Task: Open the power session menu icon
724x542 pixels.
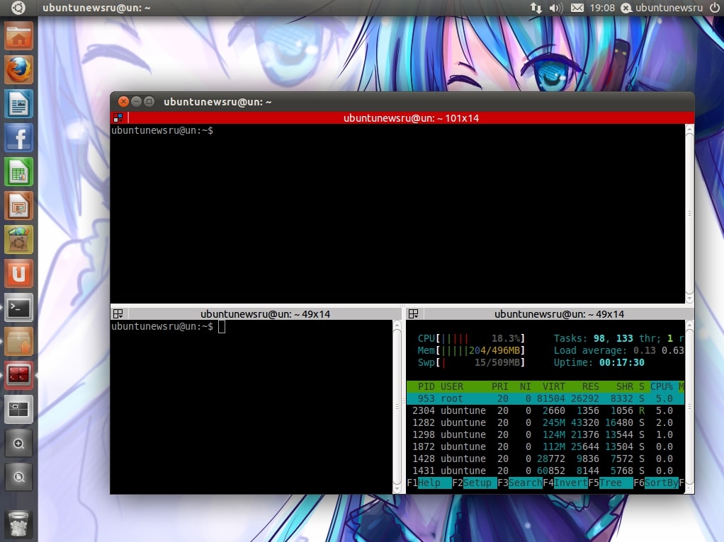Action: [x=714, y=8]
